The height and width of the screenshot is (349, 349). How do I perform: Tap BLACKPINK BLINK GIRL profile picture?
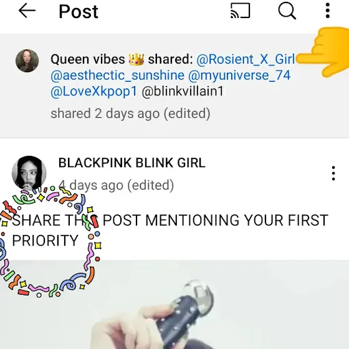click(29, 173)
